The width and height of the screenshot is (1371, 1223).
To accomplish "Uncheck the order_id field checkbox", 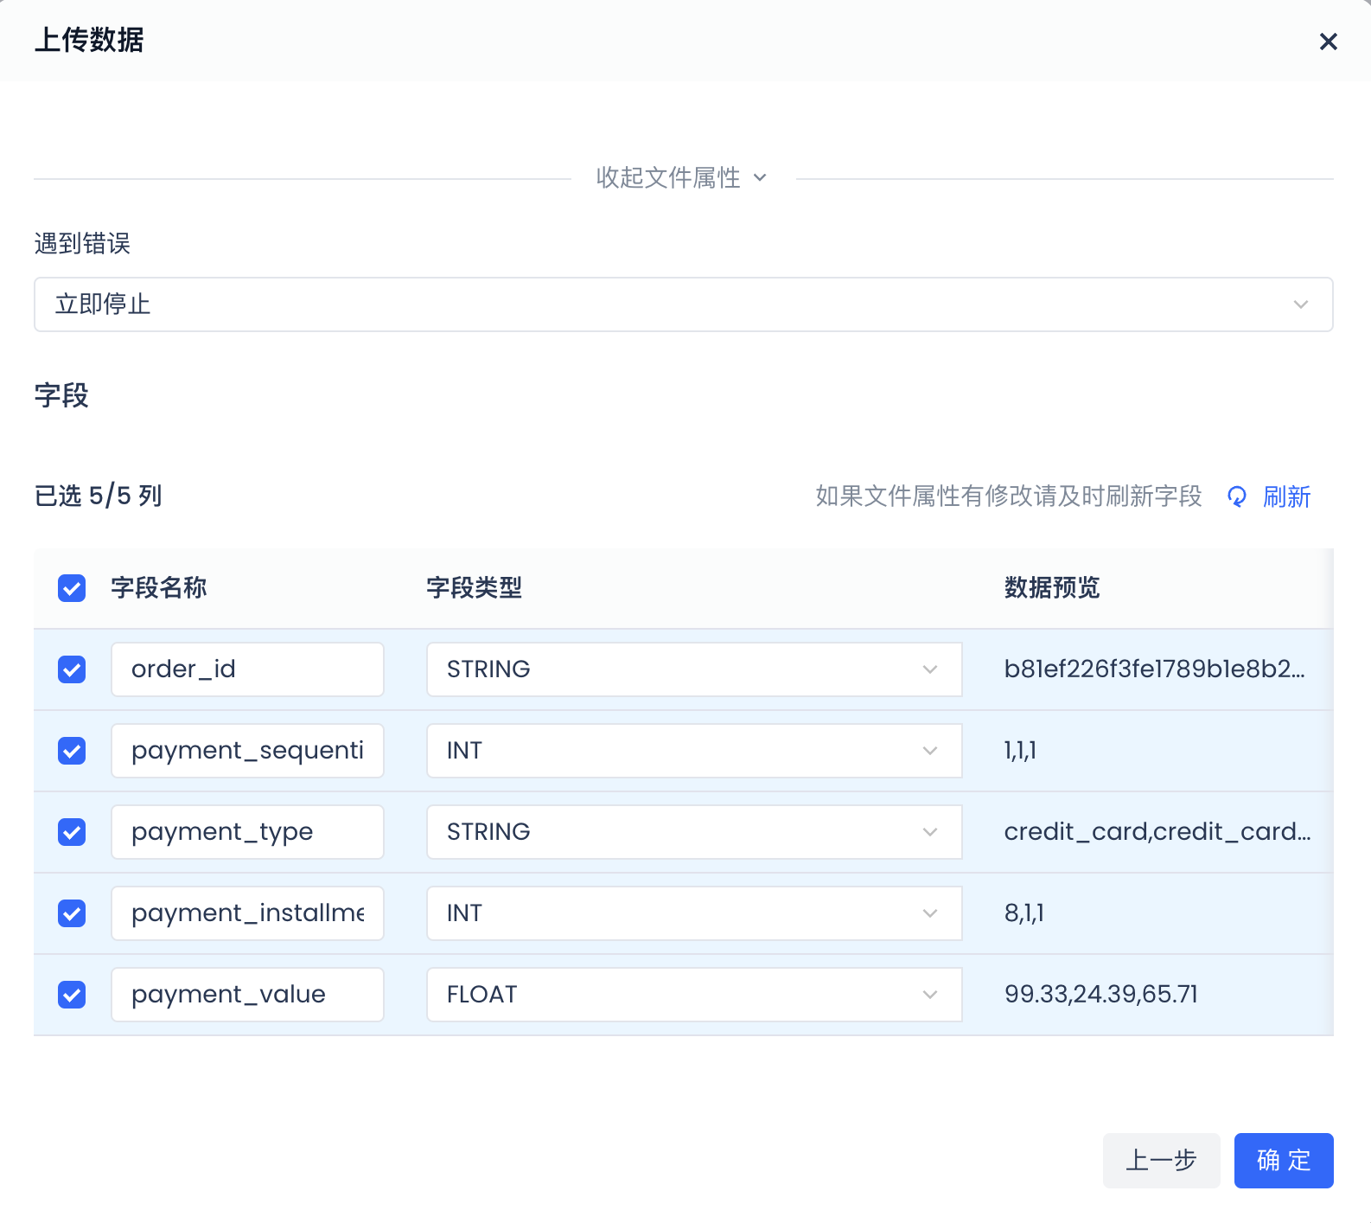I will click(x=72, y=669).
